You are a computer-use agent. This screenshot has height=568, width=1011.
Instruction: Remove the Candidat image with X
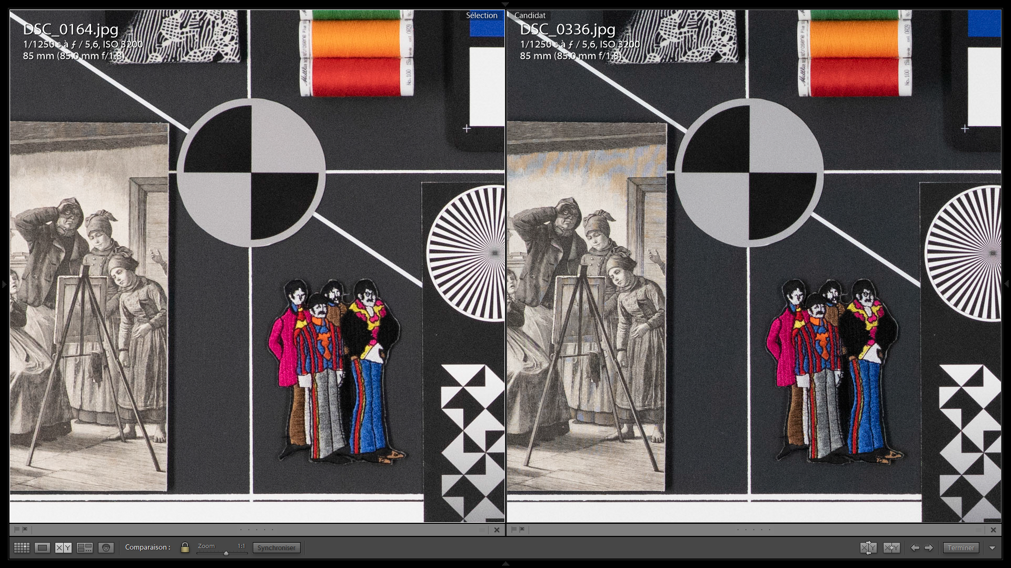point(993,530)
